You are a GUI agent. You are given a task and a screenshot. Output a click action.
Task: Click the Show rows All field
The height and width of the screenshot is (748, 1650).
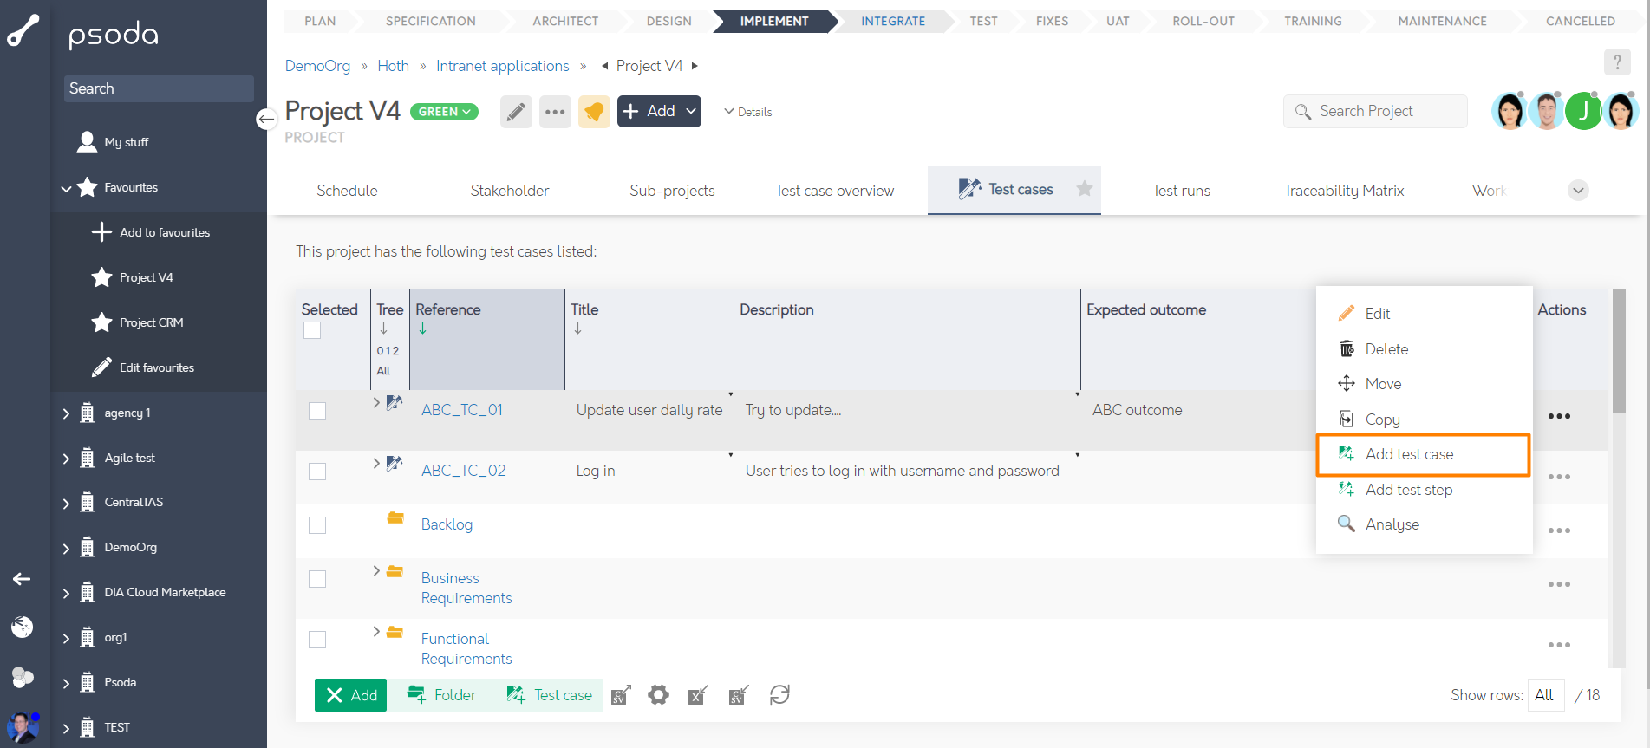1545,695
